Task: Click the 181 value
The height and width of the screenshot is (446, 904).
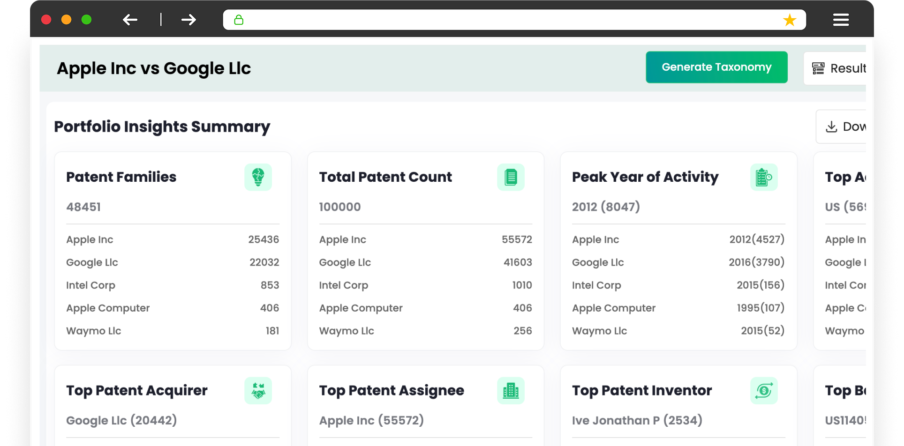Action: (x=272, y=331)
